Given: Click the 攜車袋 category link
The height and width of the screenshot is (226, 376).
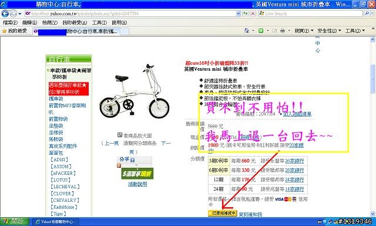Looking at the screenshot, I should pos(56,99).
